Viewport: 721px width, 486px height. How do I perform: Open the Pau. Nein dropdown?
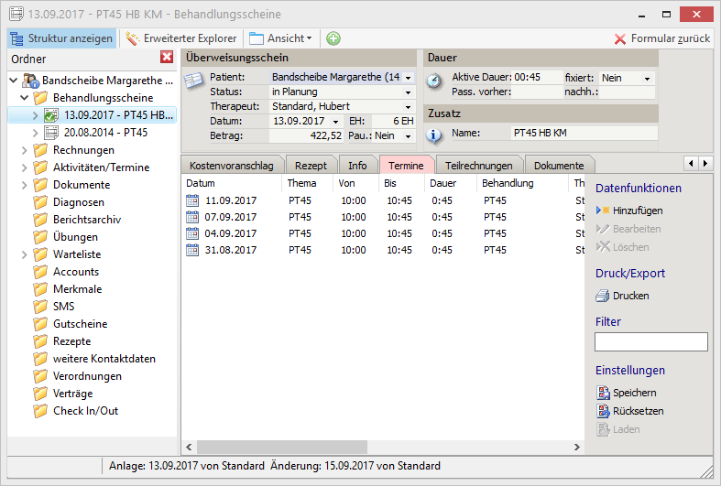click(x=409, y=135)
